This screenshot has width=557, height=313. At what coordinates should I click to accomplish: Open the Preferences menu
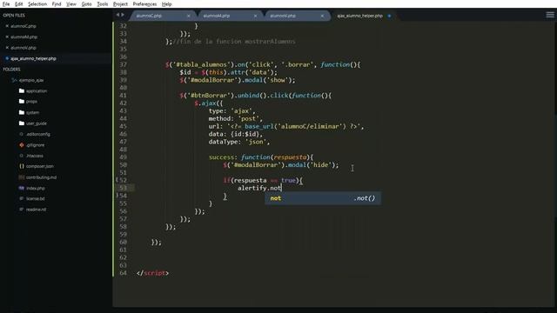pos(144,4)
